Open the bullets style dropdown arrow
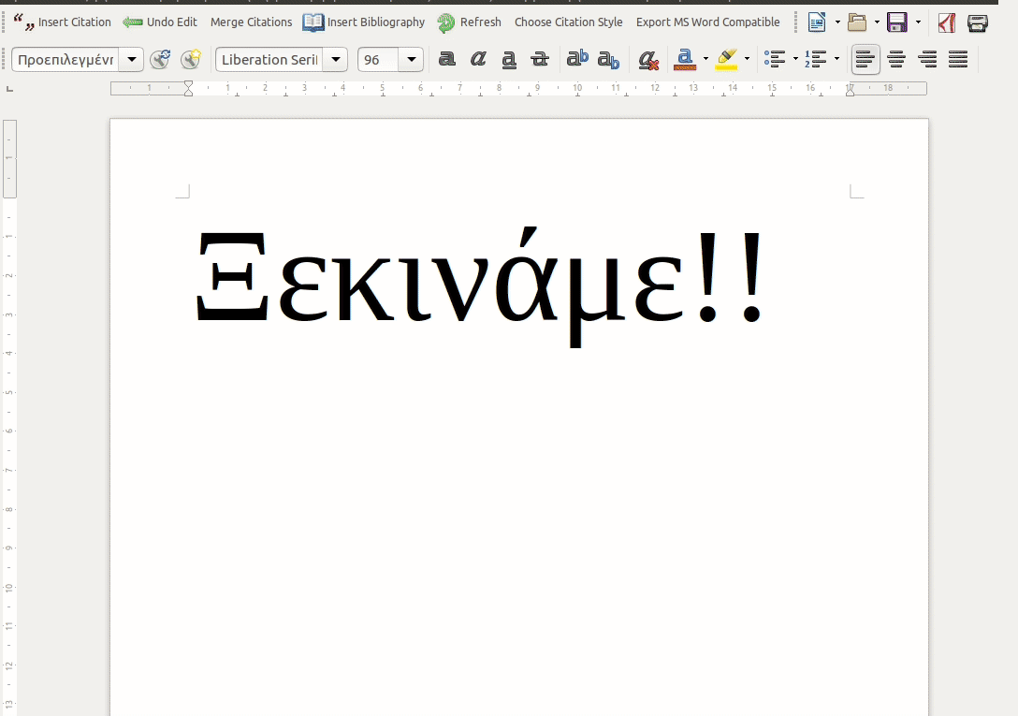Screen dimensions: 1018x716 796,60
